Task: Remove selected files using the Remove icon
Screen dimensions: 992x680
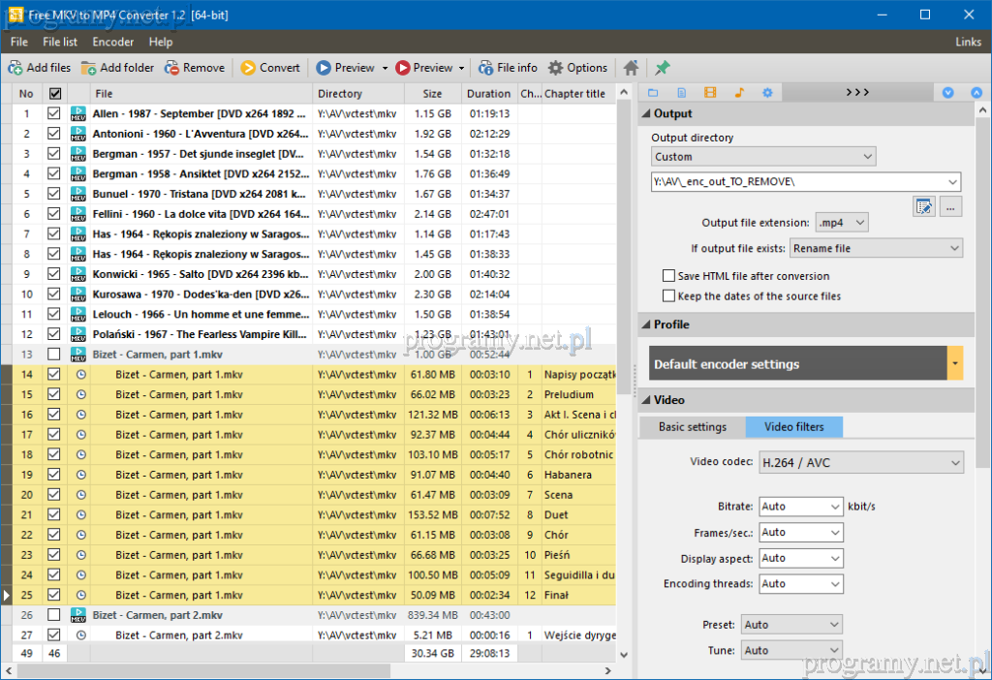Action: (x=171, y=68)
